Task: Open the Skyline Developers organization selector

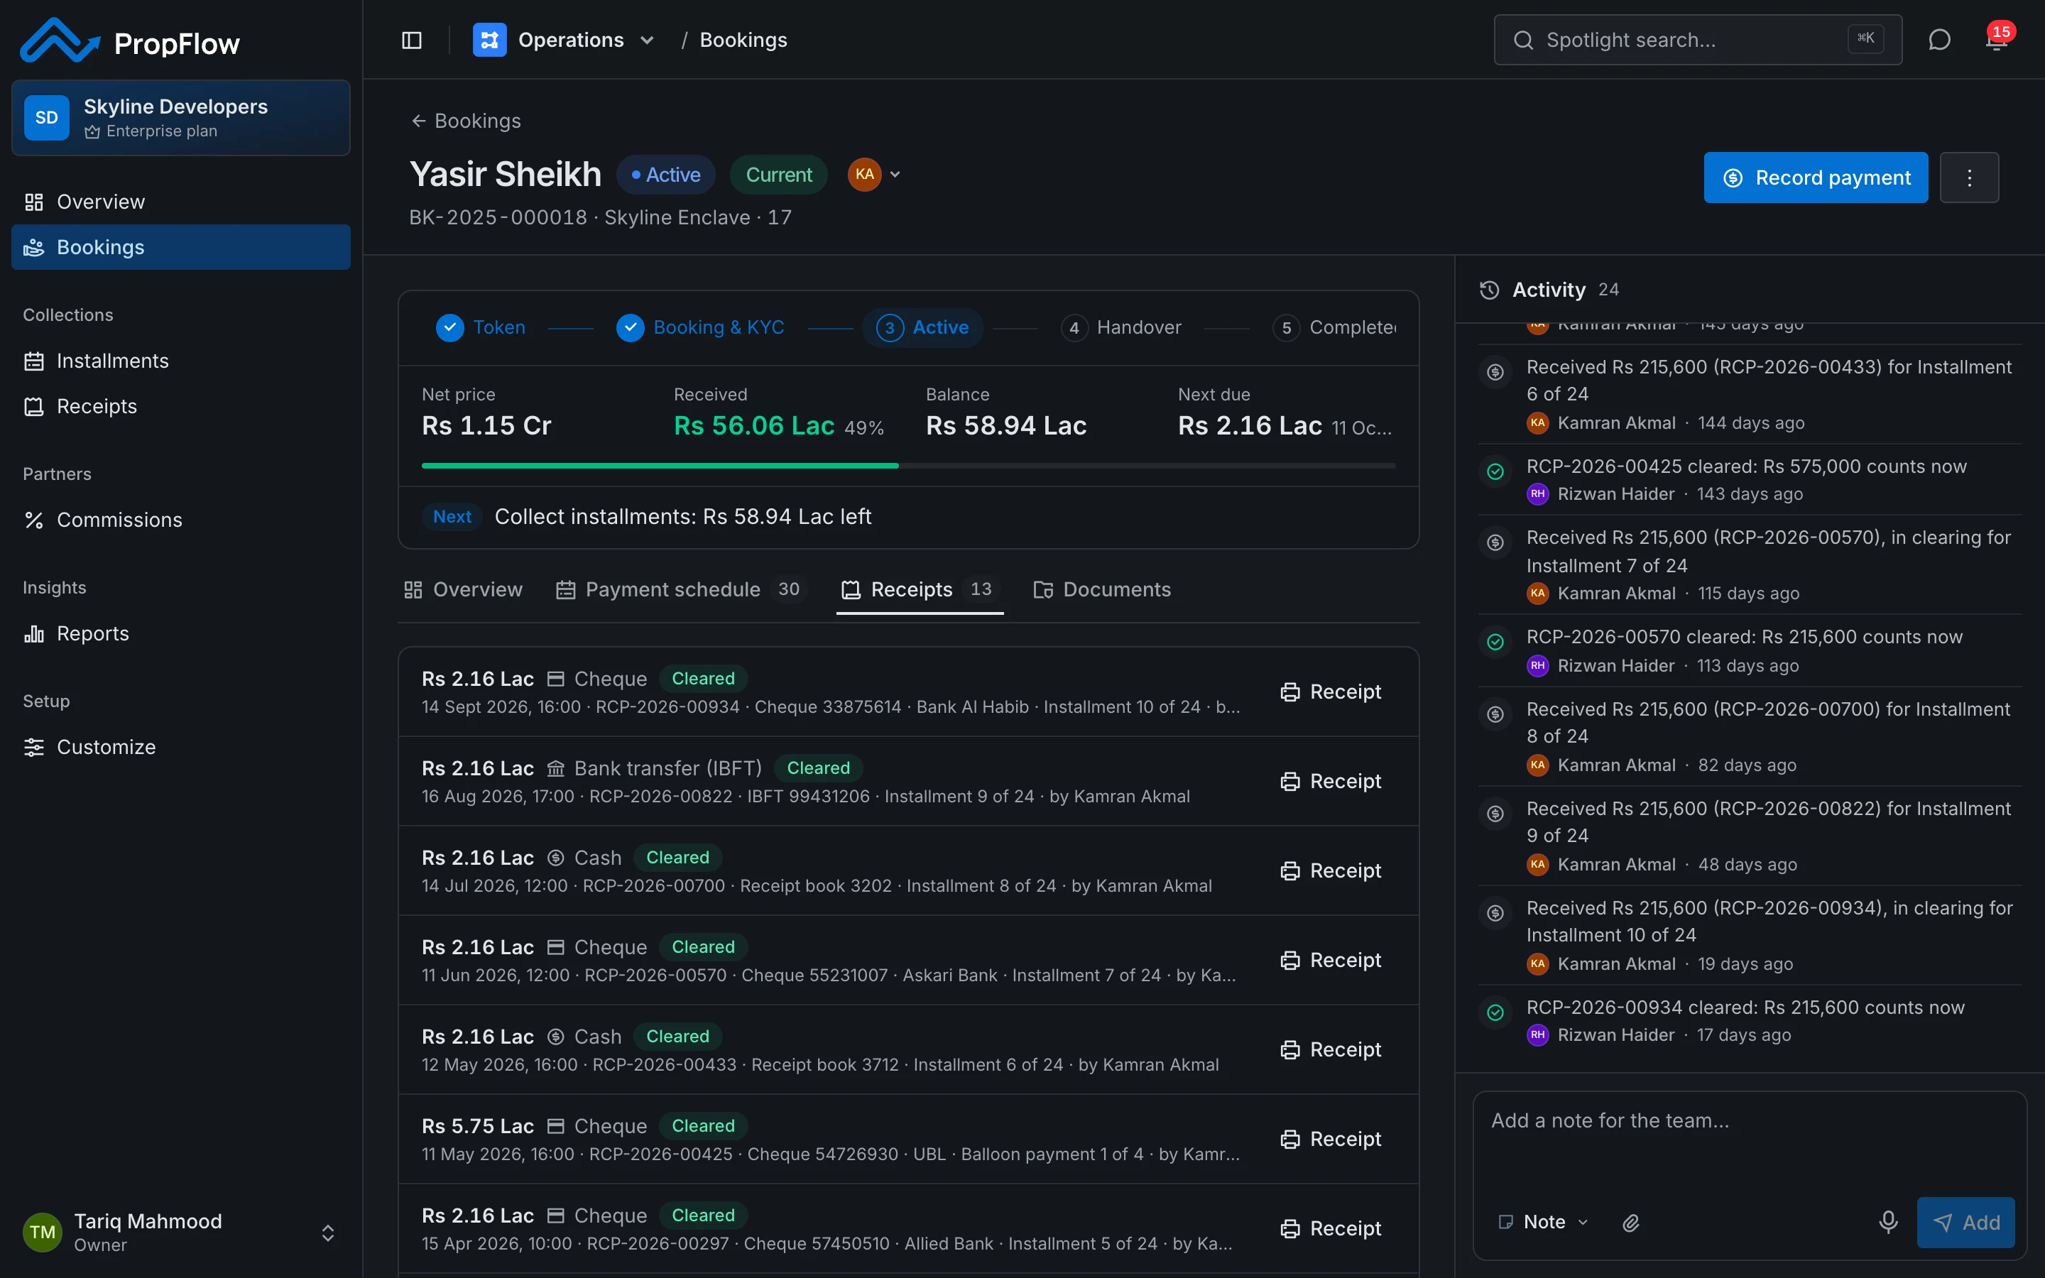Action: (181, 117)
